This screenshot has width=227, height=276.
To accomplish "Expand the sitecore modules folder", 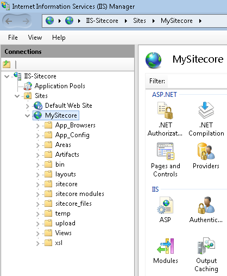I will pos(37,194).
